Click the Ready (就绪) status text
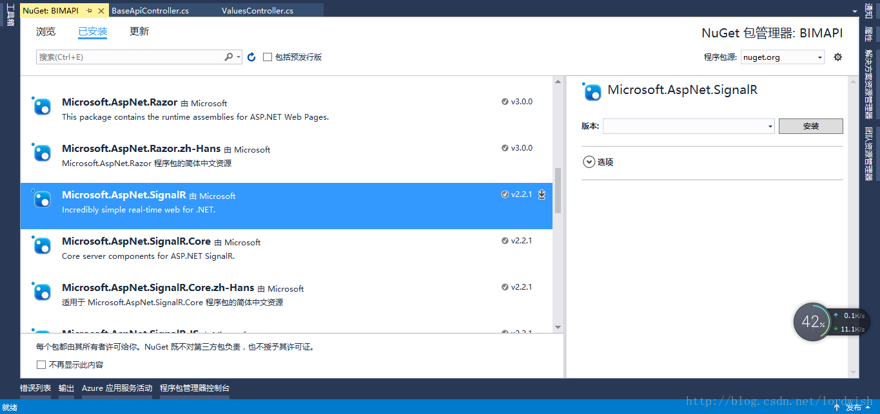 (x=10, y=408)
